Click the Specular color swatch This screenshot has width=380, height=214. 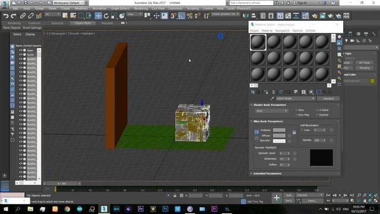click(x=279, y=141)
